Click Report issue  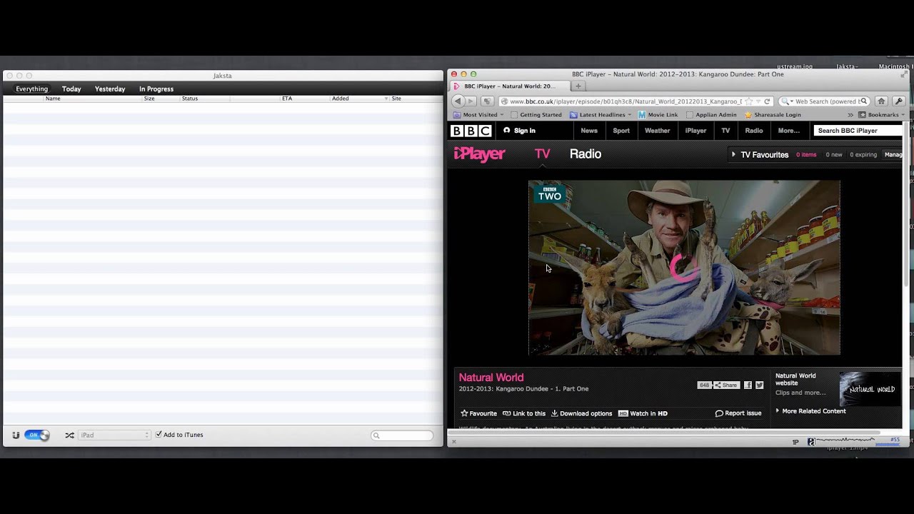[x=738, y=413]
